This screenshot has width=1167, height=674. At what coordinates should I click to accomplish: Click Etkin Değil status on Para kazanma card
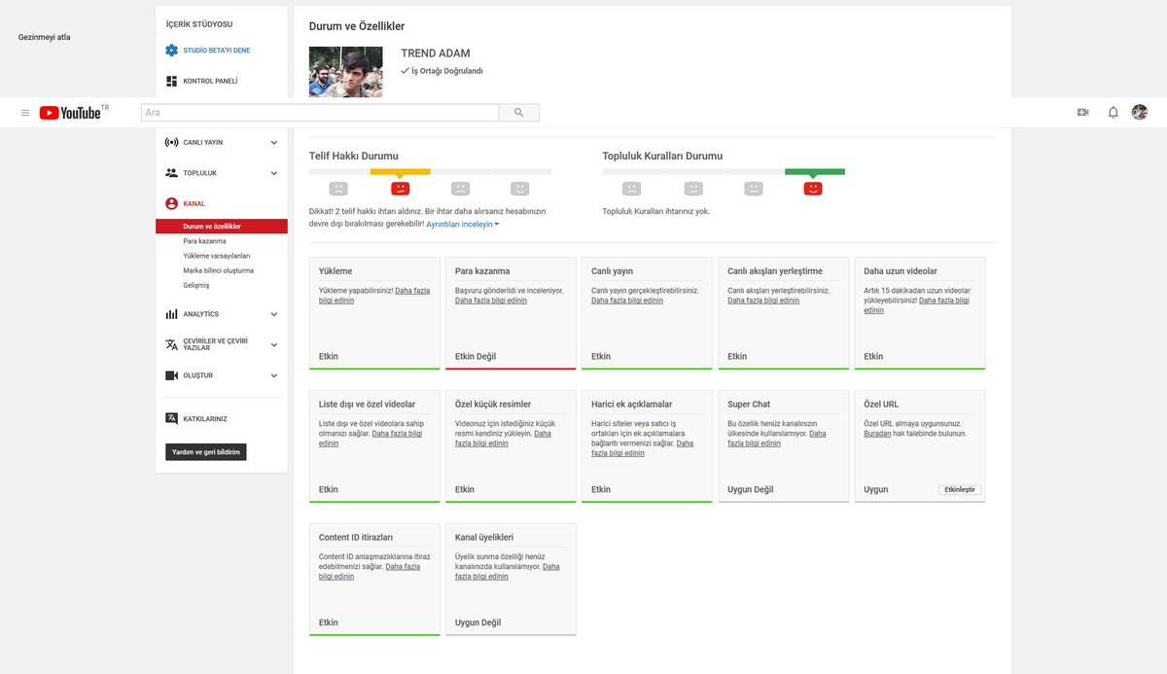pyautogui.click(x=476, y=357)
